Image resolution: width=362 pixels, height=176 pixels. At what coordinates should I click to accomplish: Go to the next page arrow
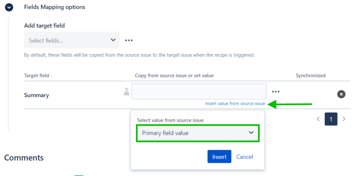coord(344,119)
